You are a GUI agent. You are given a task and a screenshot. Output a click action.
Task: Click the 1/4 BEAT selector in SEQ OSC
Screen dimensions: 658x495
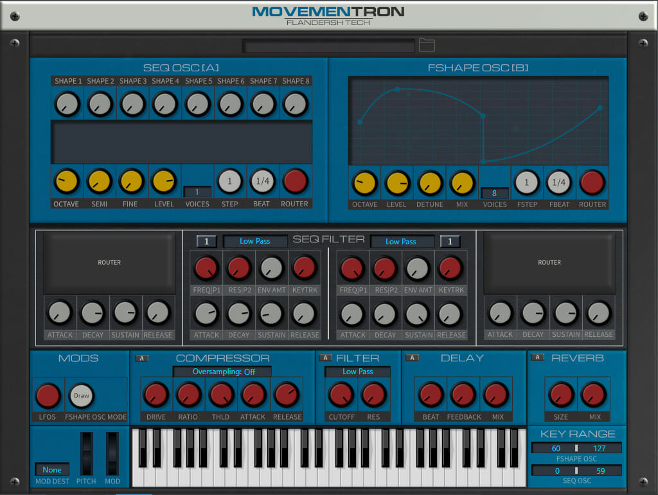262,181
